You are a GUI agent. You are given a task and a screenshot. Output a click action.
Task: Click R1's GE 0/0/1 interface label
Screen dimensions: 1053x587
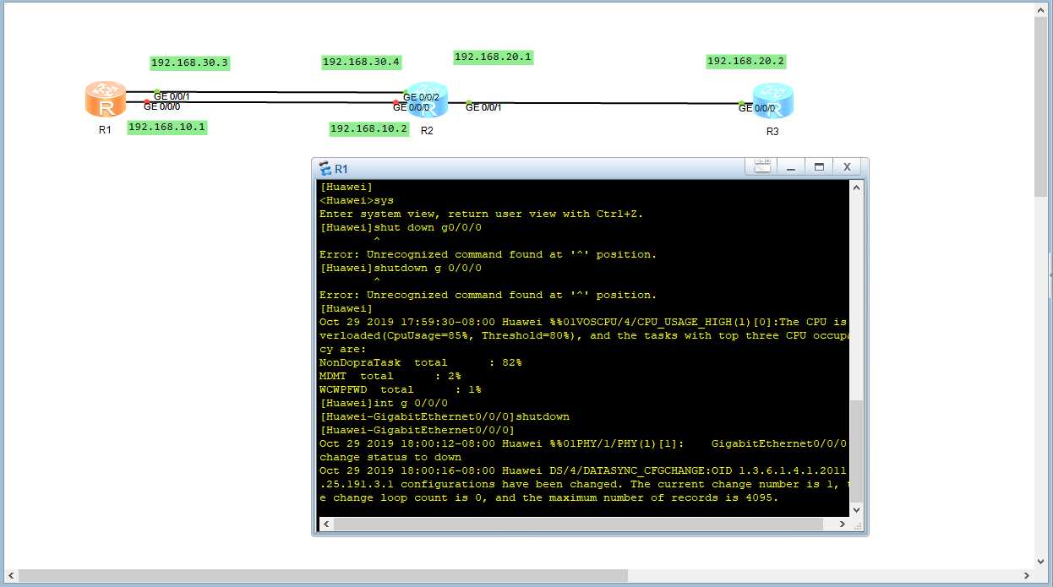pyautogui.click(x=172, y=96)
